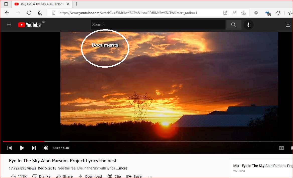Toggle closed captions on the video
The width and height of the screenshot is (293, 178).
pyautogui.click(x=281, y=148)
